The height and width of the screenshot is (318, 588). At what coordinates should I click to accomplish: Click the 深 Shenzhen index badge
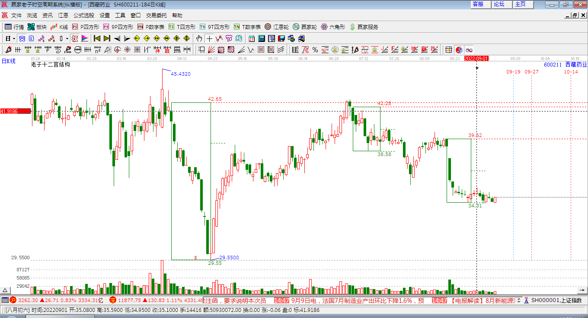pos(112,300)
